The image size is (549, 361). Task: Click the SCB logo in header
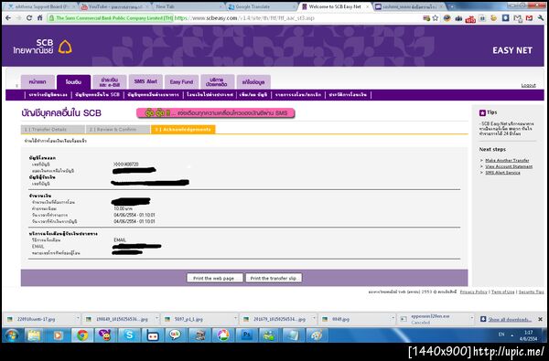pyautogui.click(x=43, y=47)
